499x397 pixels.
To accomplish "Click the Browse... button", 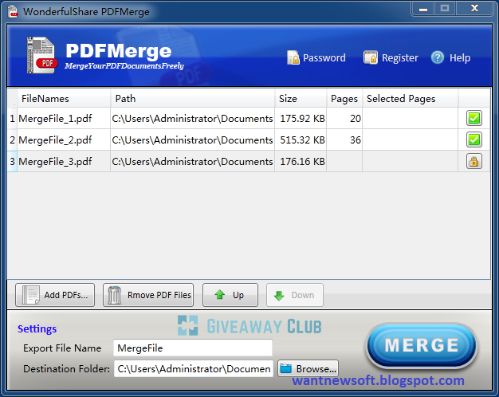I will (308, 368).
